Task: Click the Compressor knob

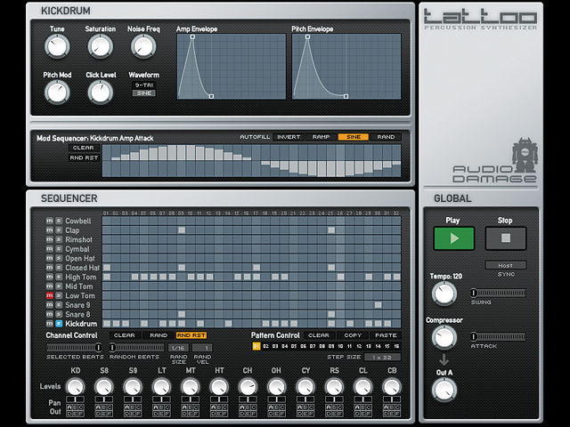Action: point(444,337)
